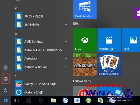Open the Excel icon on taskbar

pos(100,100)
